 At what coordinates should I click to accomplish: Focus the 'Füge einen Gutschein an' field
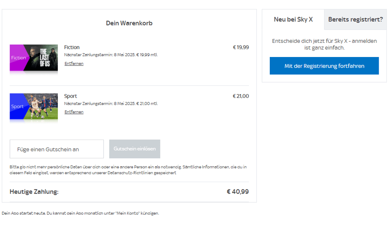(x=57, y=149)
